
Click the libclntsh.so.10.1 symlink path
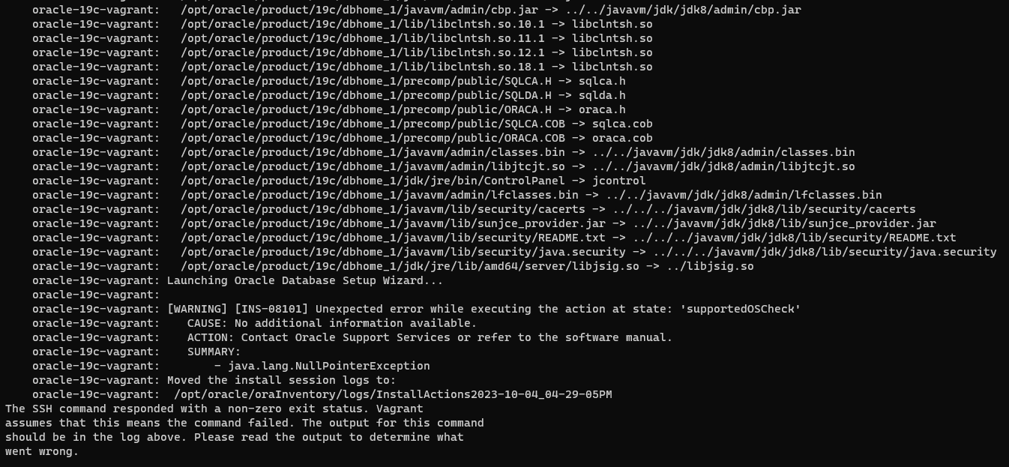[x=366, y=24]
